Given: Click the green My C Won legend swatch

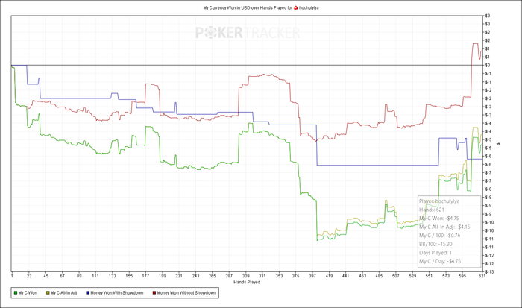Looking at the screenshot, I should click(16, 293).
